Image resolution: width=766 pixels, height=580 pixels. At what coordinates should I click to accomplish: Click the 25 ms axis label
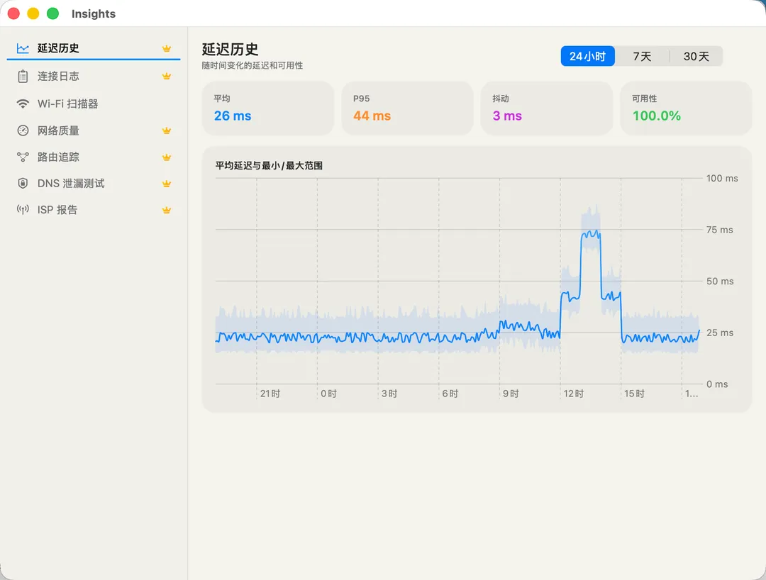tap(720, 333)
